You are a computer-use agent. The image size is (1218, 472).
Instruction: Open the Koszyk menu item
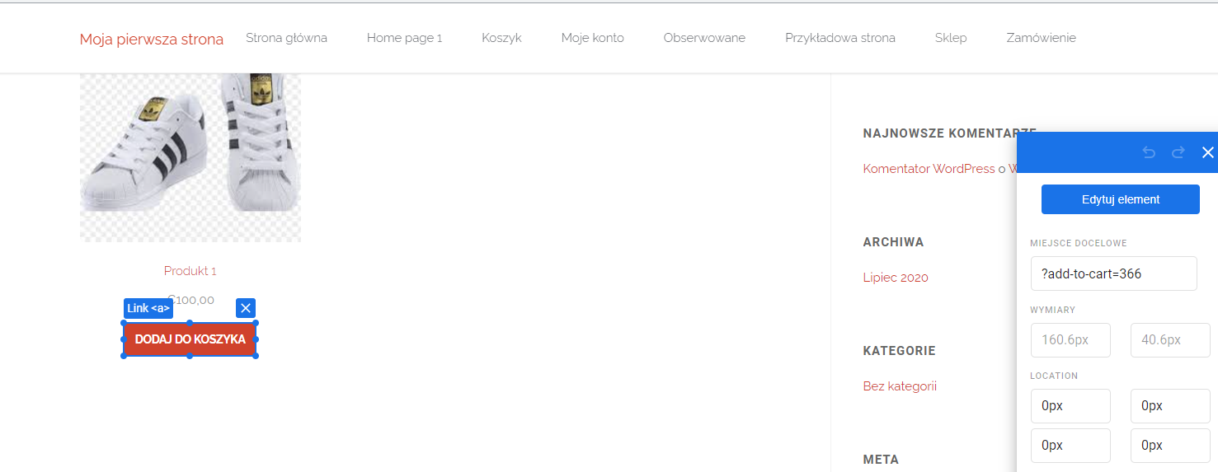(501, 38)
